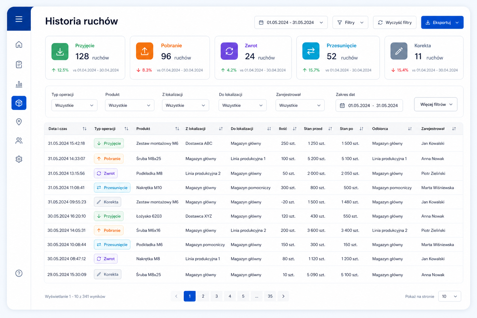Go to home via sidebar house icon

tap(19, 44)
